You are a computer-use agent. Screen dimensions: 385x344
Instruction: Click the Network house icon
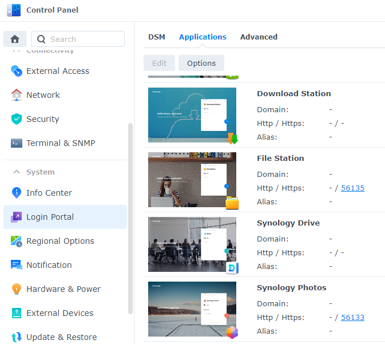[x=17, y=95]
